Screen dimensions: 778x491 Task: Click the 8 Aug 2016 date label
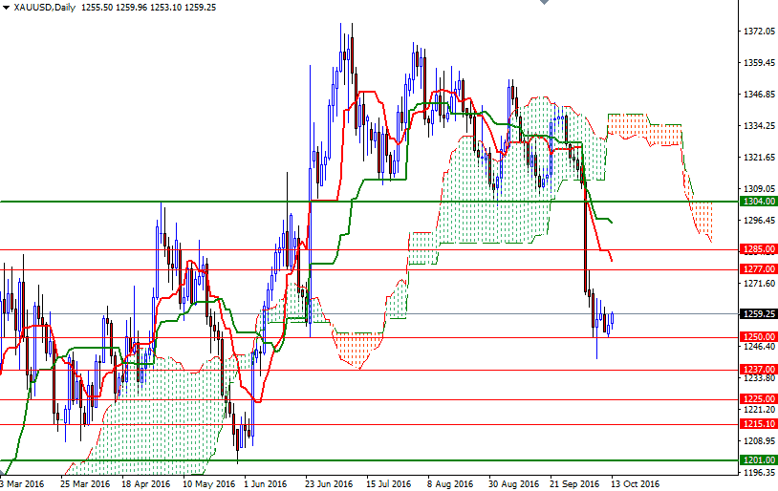coord(450,483)
